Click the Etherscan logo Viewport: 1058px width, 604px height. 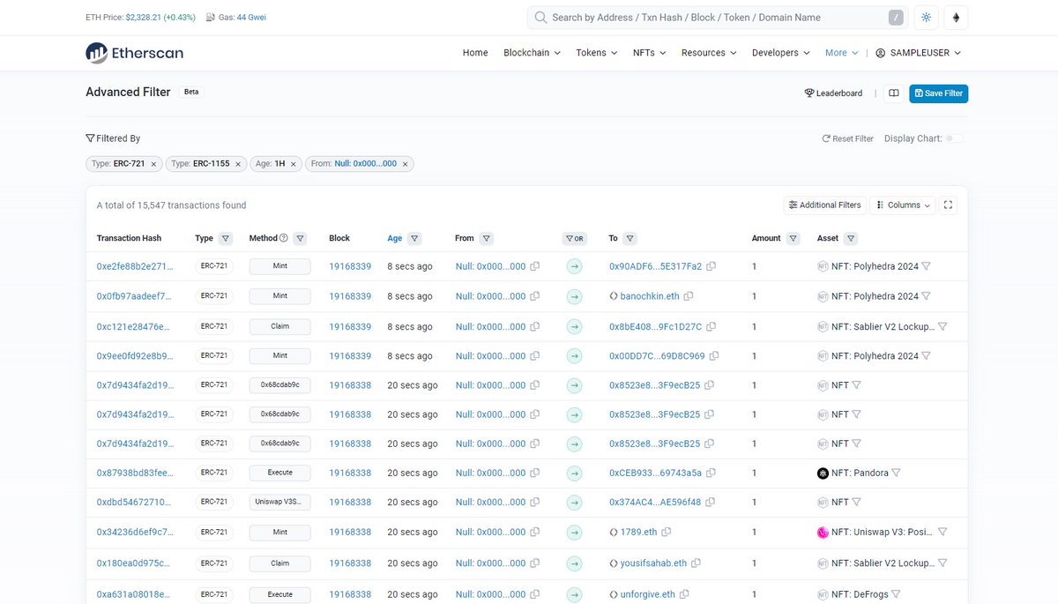pyautogui.click(x=134, y=53)
